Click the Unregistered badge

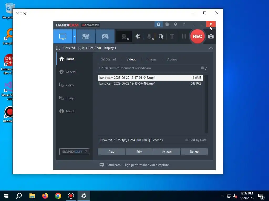pos(90,25)
